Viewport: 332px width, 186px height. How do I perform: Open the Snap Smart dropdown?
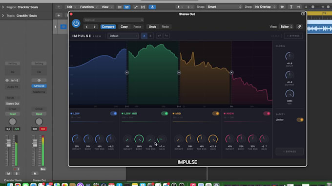tap(224, 7)
